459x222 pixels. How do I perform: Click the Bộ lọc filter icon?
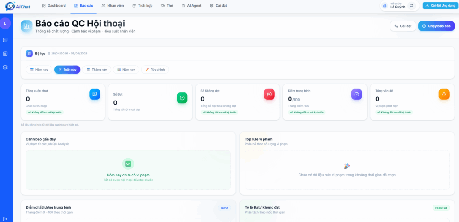(x=29, y=54)
